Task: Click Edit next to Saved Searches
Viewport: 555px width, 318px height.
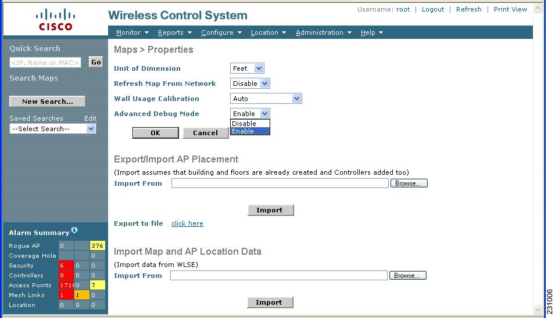Action: pyautogui.click(x=90, y=118)
